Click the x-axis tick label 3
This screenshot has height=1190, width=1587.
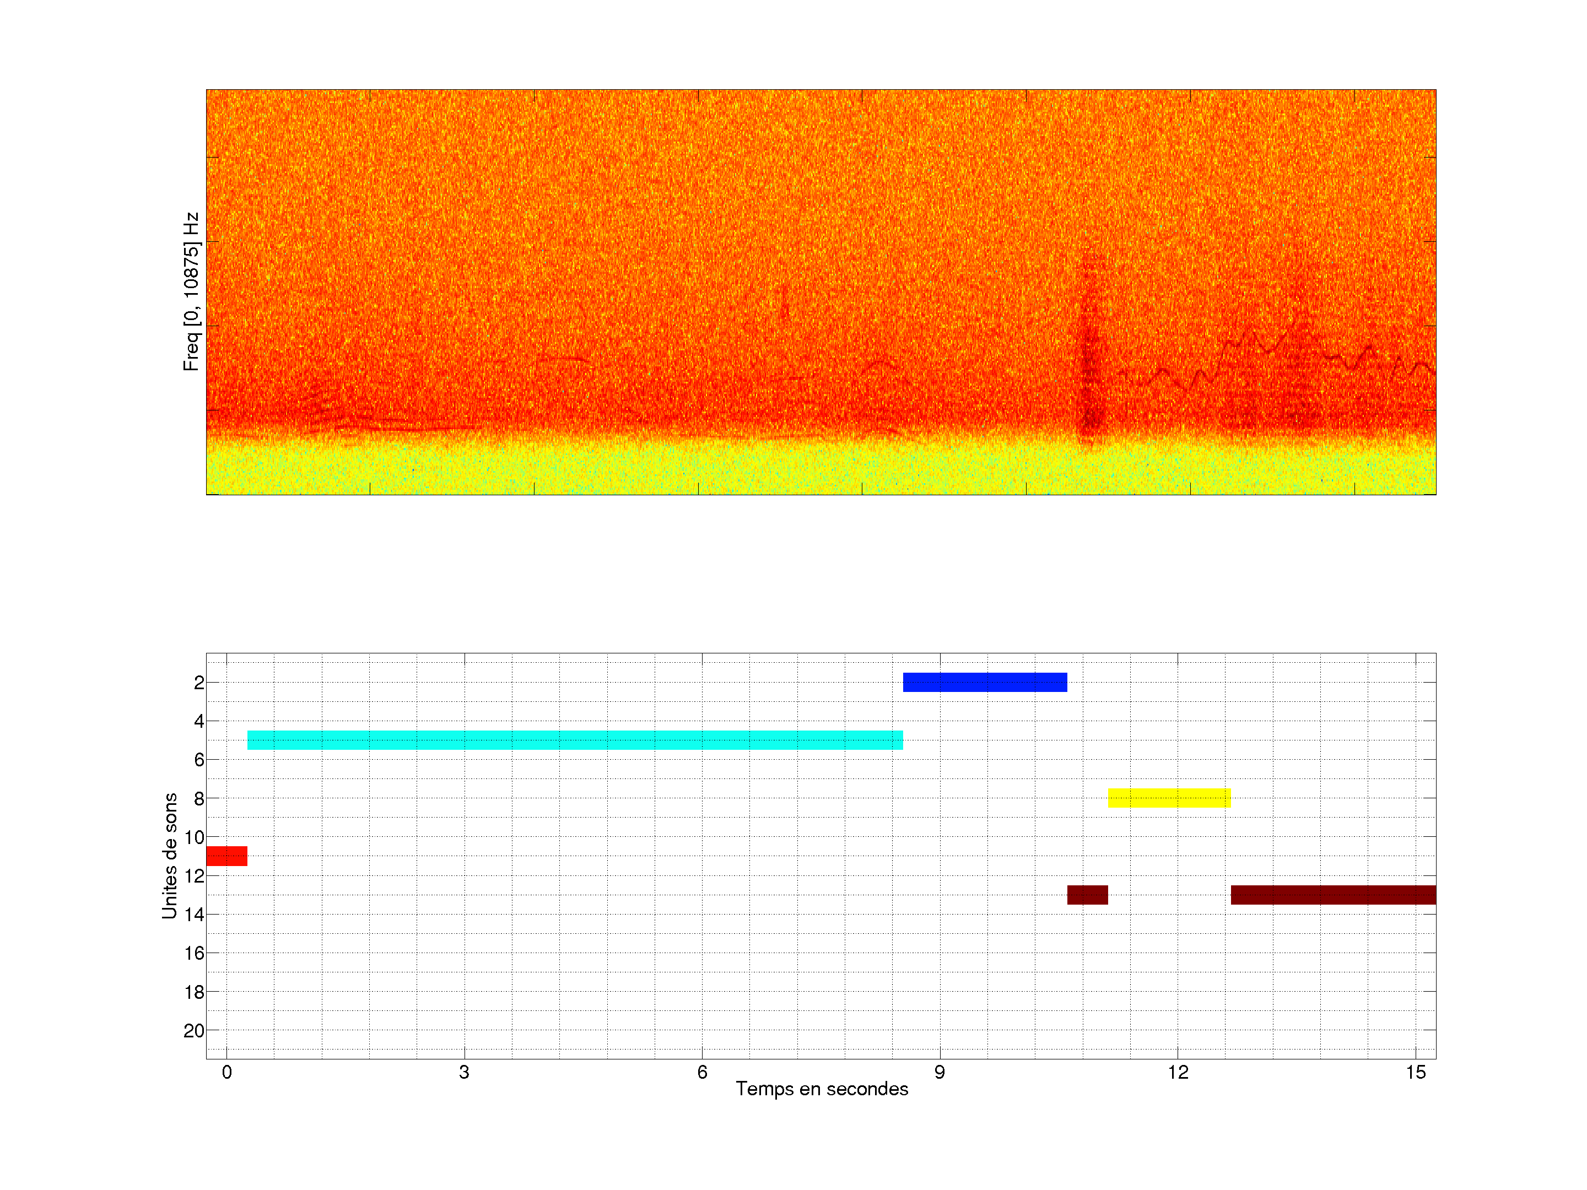(x=464, y=1072)
